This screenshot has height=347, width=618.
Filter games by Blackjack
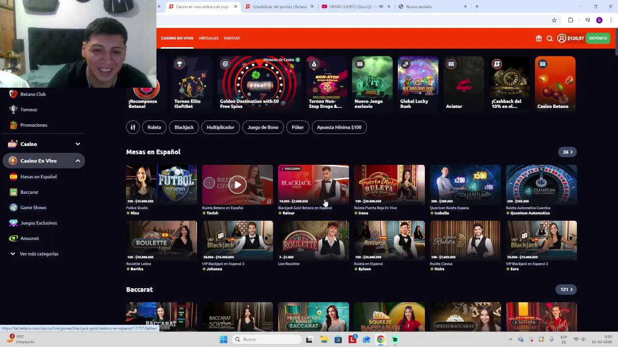(184, 127)
